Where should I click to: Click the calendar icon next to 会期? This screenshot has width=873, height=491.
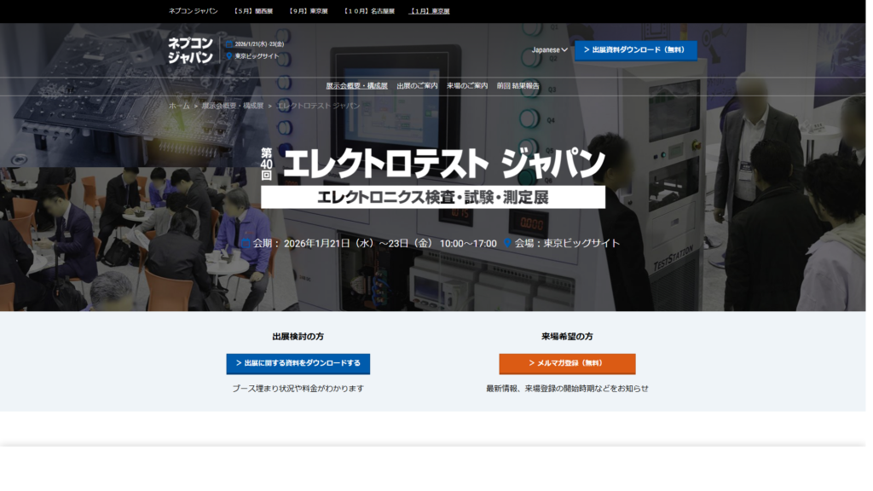(246, 243)
